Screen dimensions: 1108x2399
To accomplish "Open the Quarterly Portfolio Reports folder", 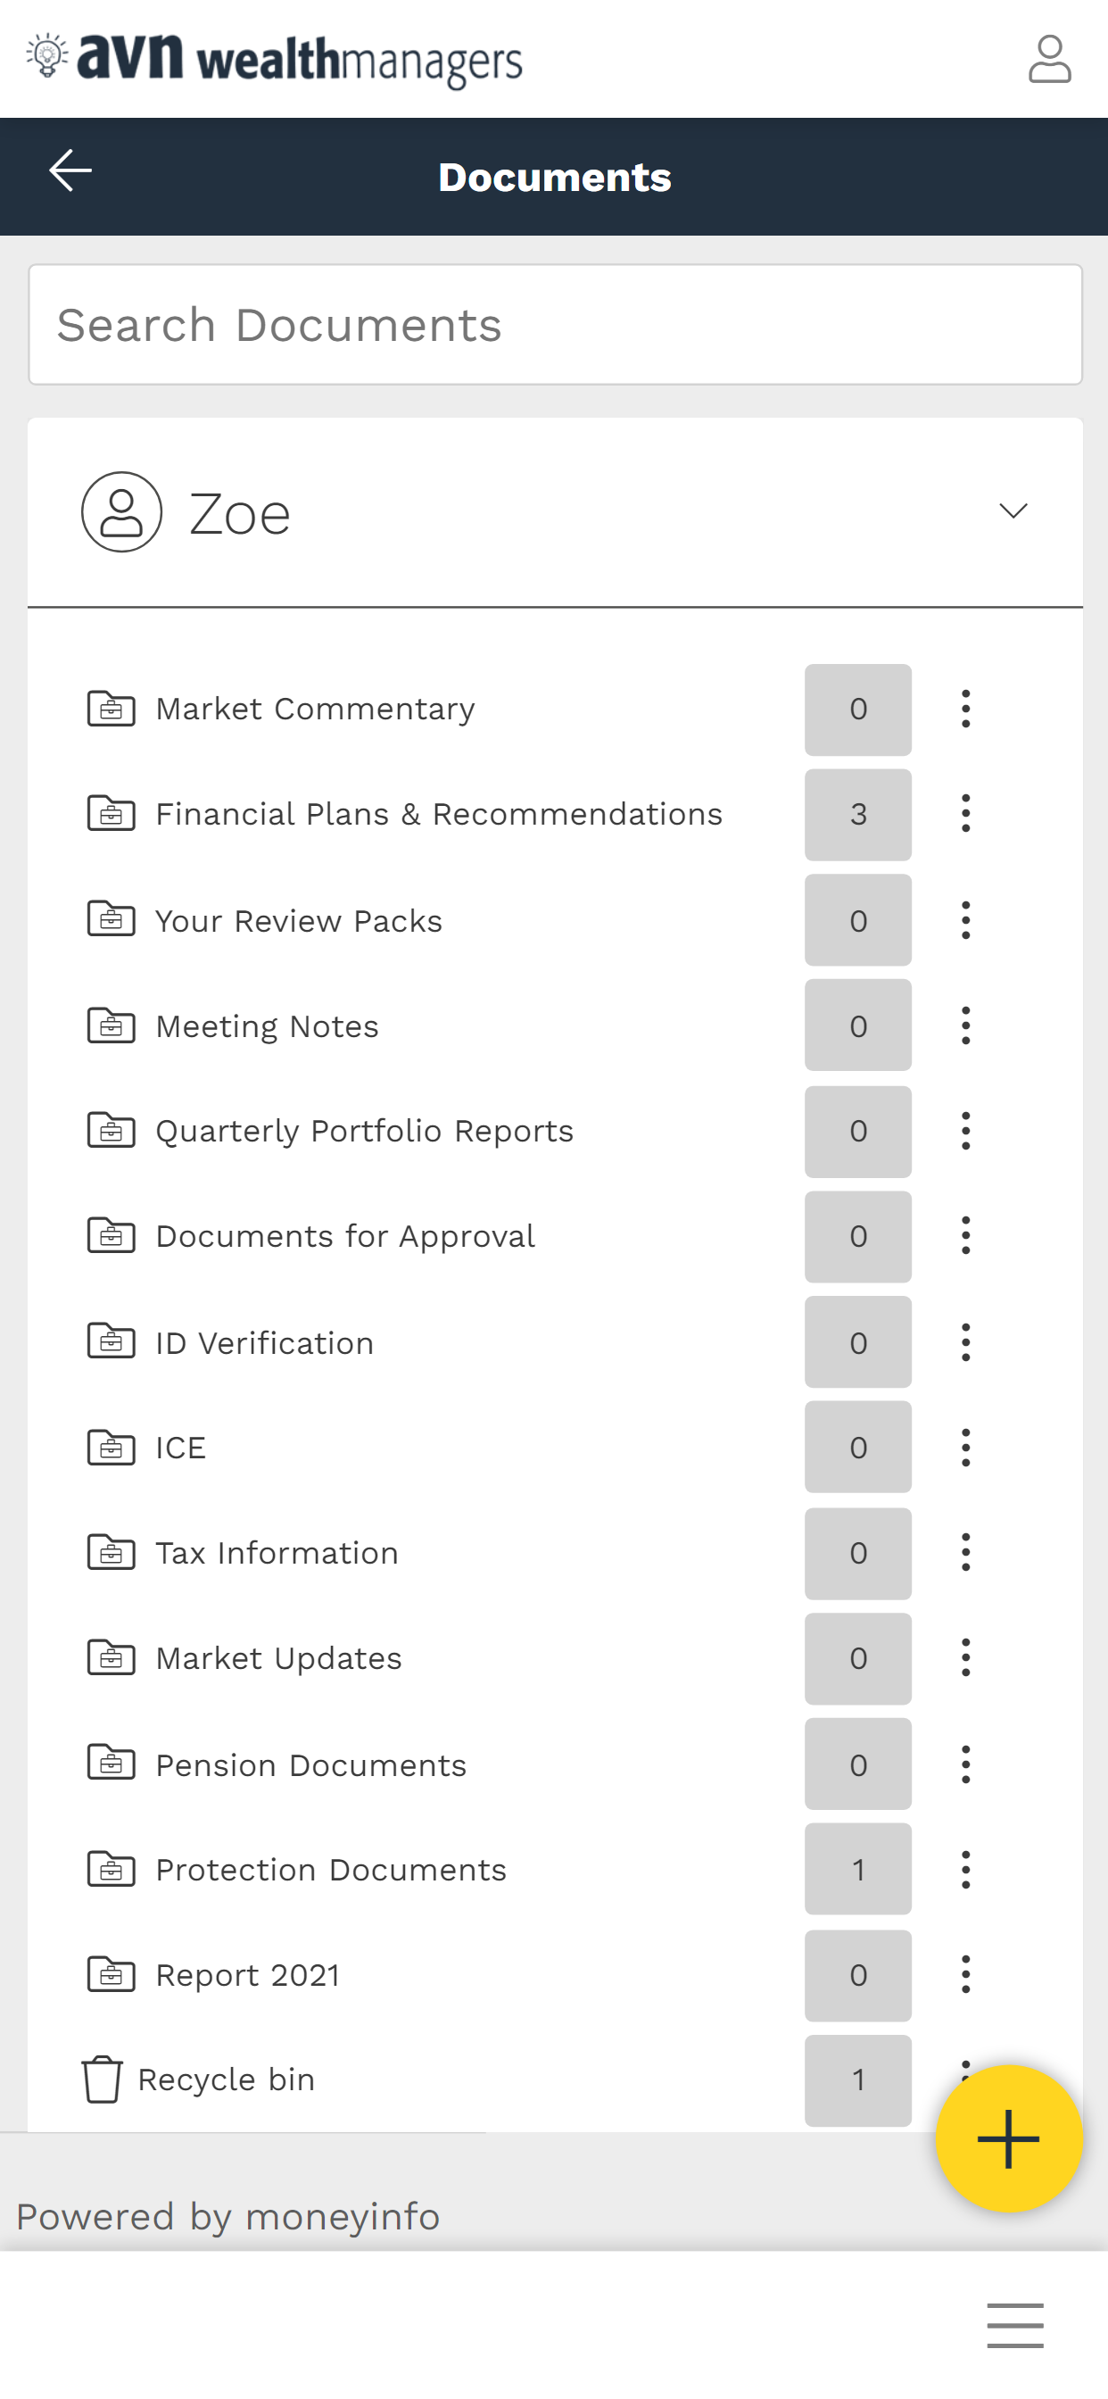I will tap(364, 1131).
